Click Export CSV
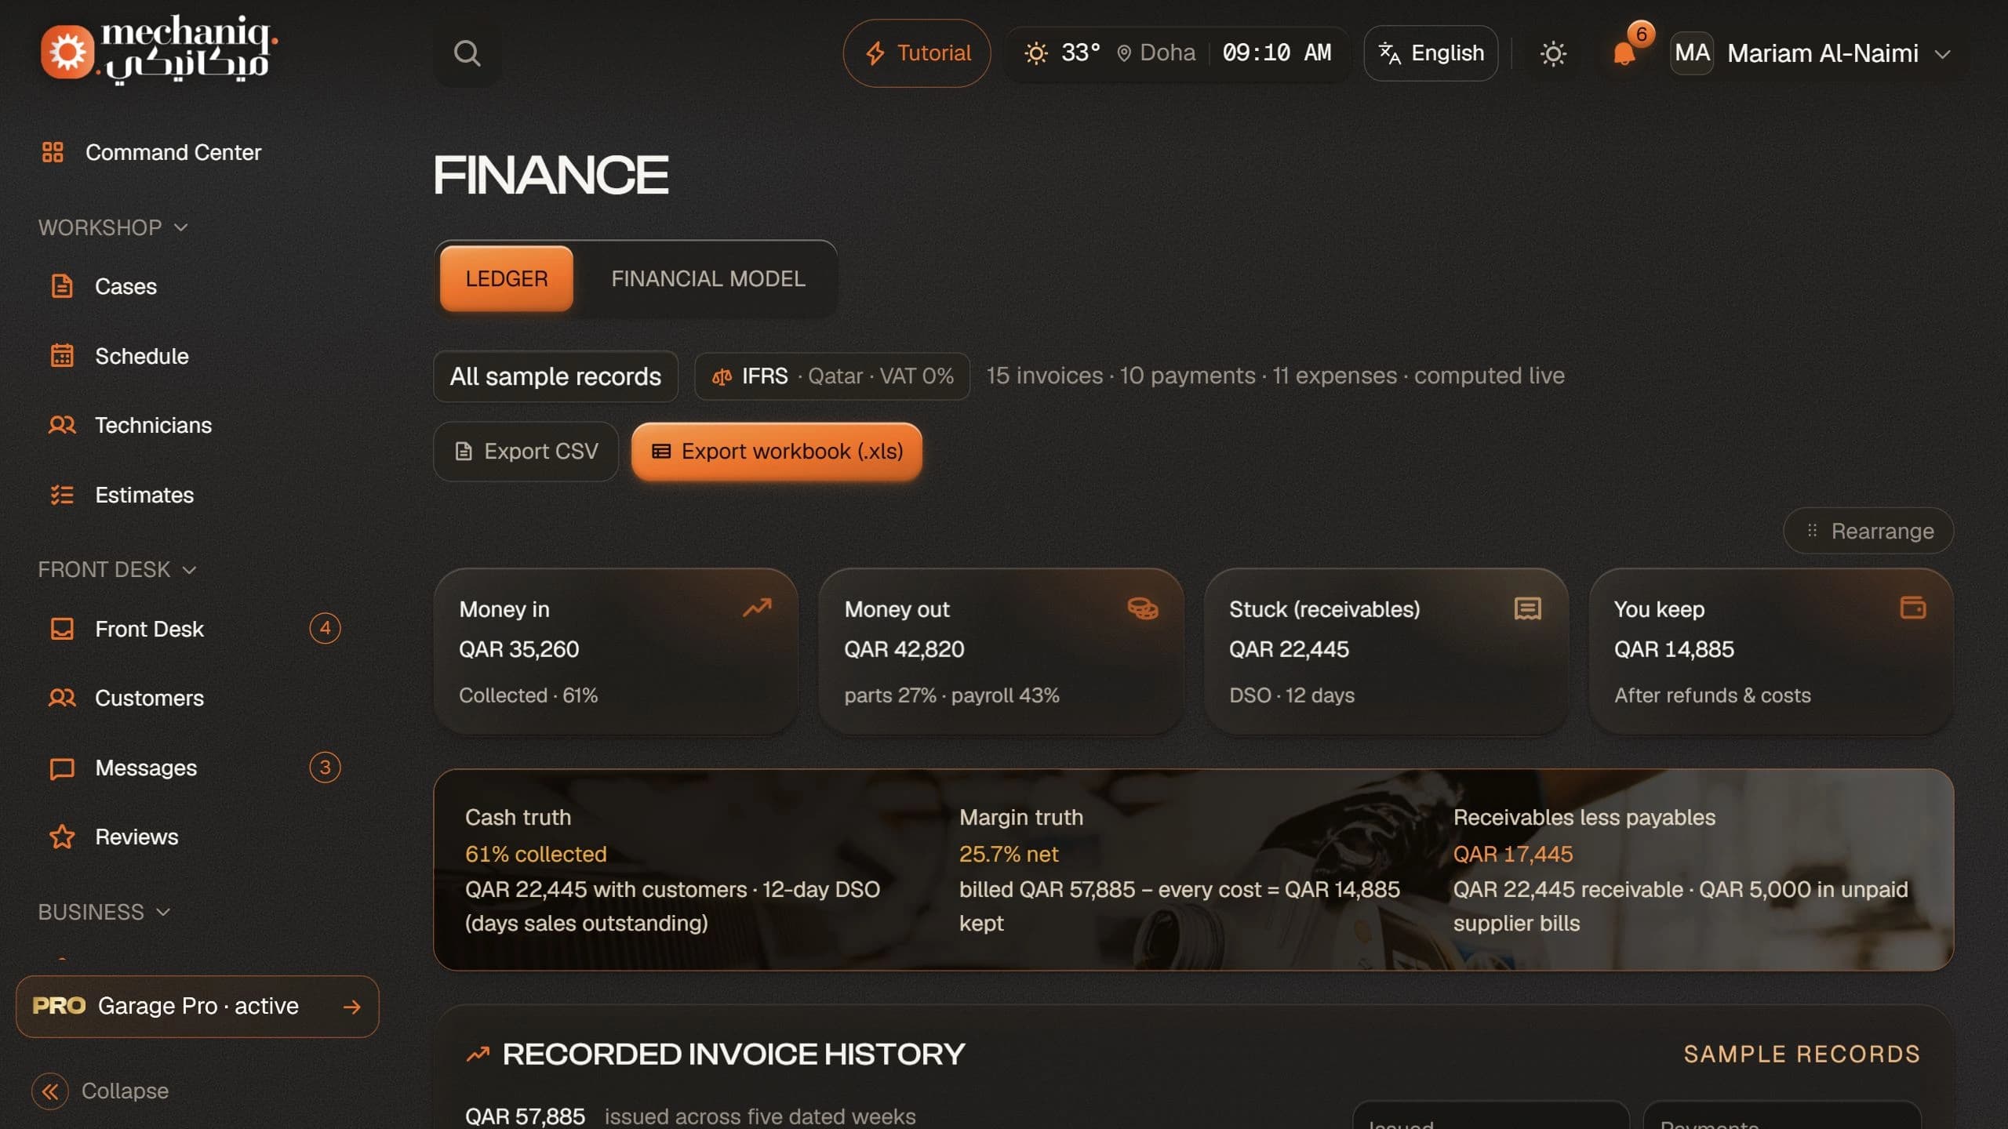Viewport: 2008px width, 1129px height. pyautogui.click(x=526, y=452)
